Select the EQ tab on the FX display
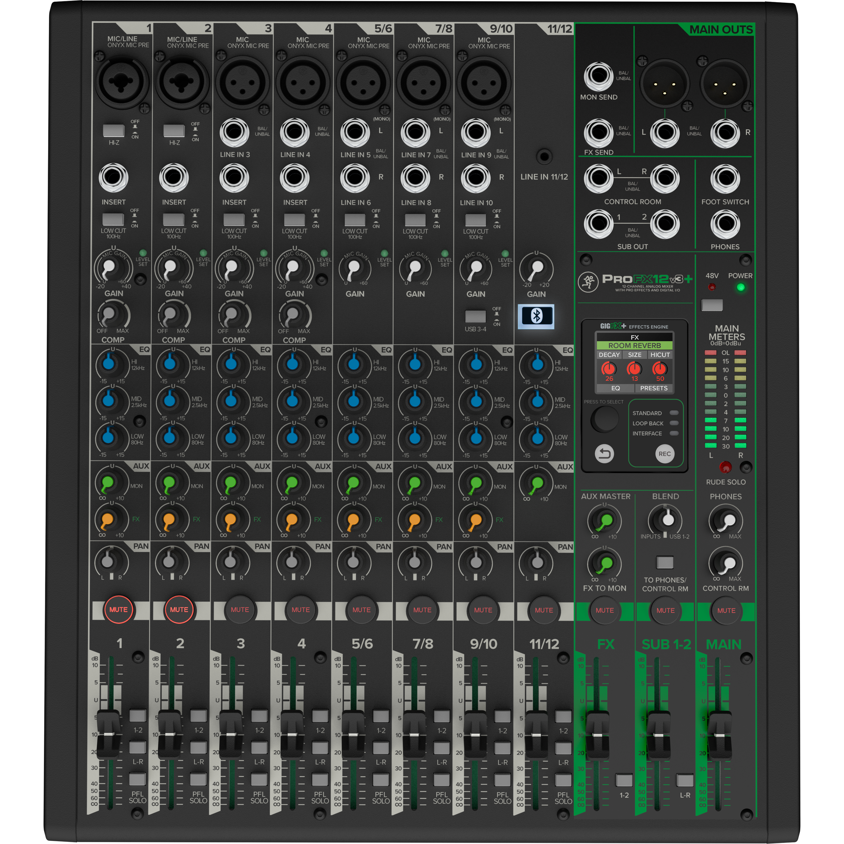This screenshot has height=844, width=844. coord(616,388)
